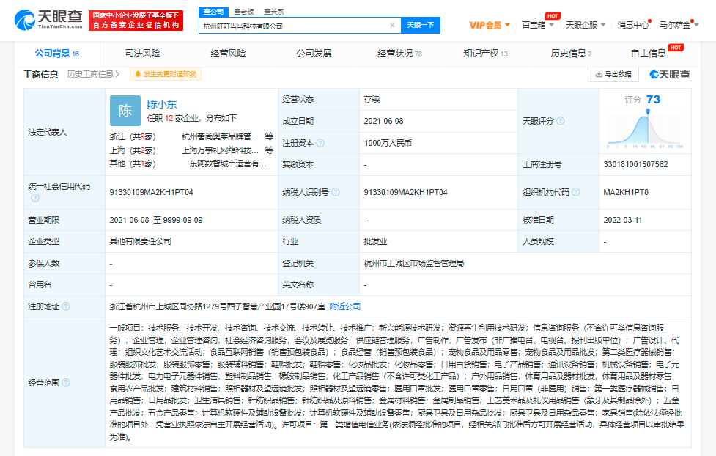Click the 天眼评分 score distribution chart

point(645,130)
